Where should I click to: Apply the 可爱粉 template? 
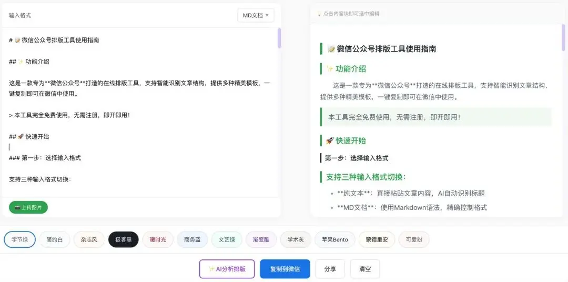pos(414,239)
